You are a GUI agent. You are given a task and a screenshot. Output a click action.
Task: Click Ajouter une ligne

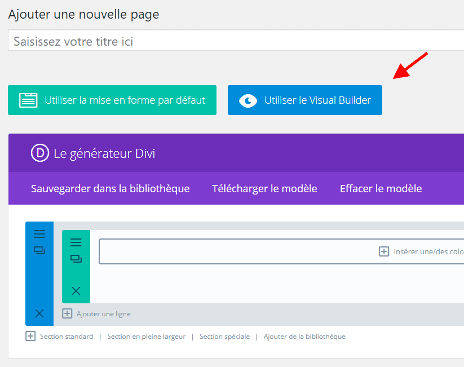104,313
